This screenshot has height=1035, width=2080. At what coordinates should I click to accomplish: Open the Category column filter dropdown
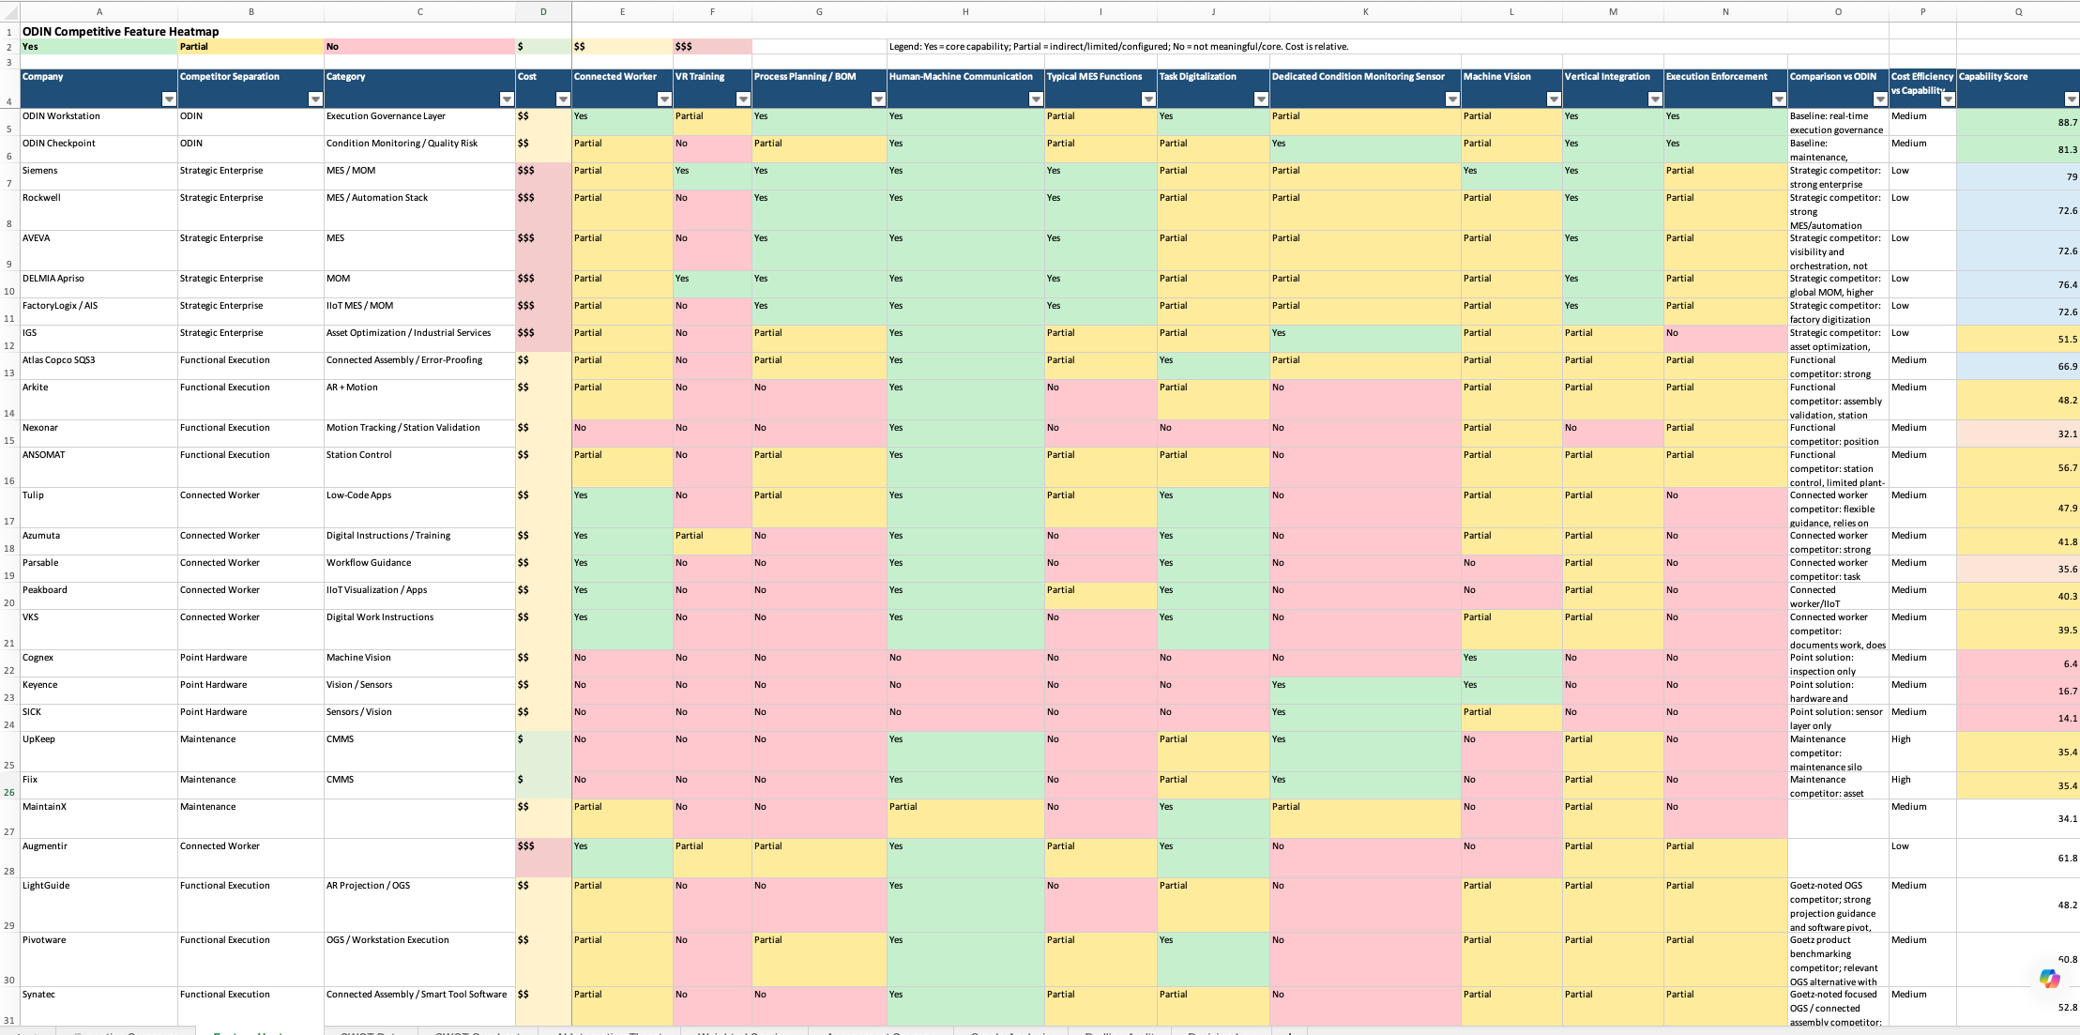[507, 99]
